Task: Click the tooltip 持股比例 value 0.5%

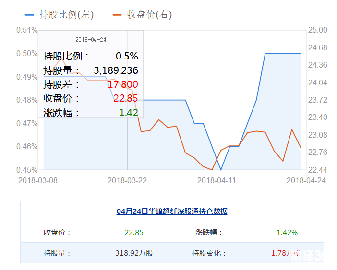Action: [127, 56]
